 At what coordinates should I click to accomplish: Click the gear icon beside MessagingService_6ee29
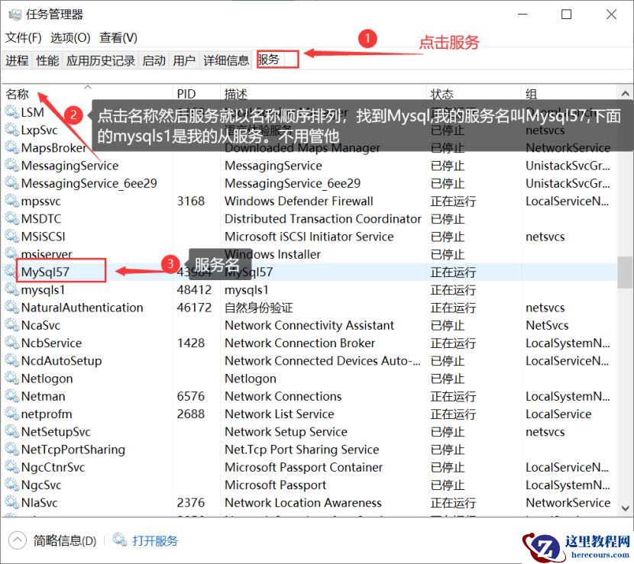[11, 183]
